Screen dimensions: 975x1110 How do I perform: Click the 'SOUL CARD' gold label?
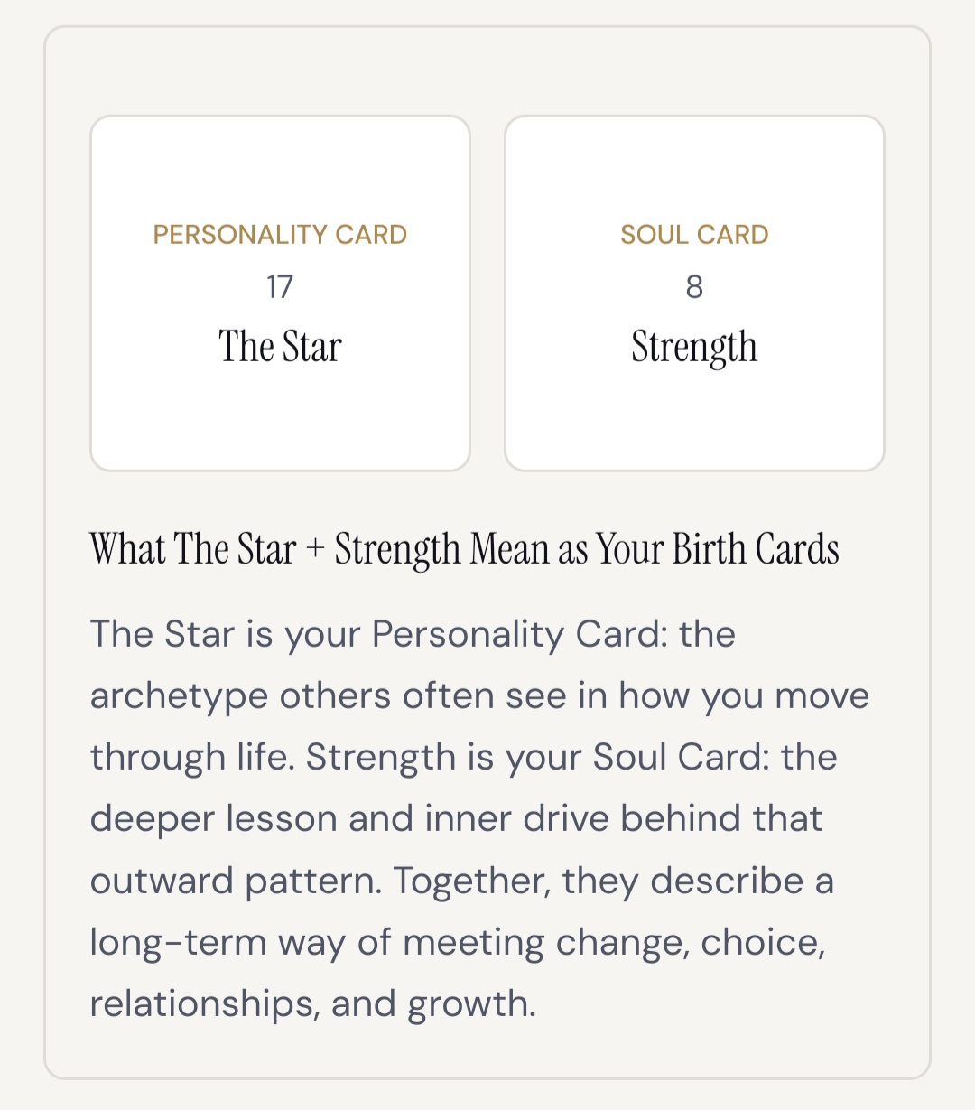pyautogui.click(x=694, y=235)
